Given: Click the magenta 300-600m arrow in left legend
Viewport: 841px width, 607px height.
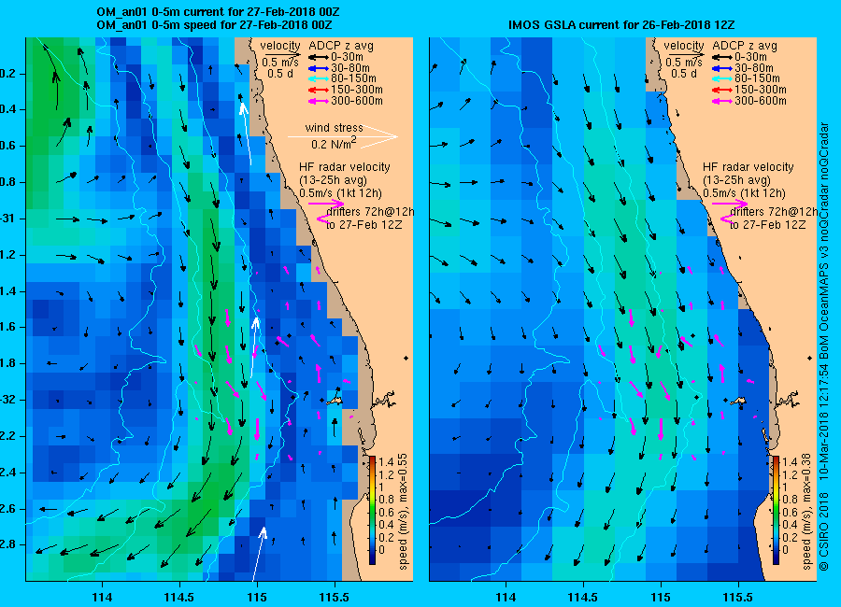Looking at the screenshot, I should (319, 101).
